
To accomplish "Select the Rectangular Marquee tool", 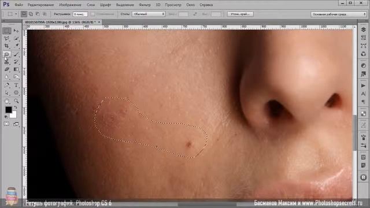I will tap(7, 31).
